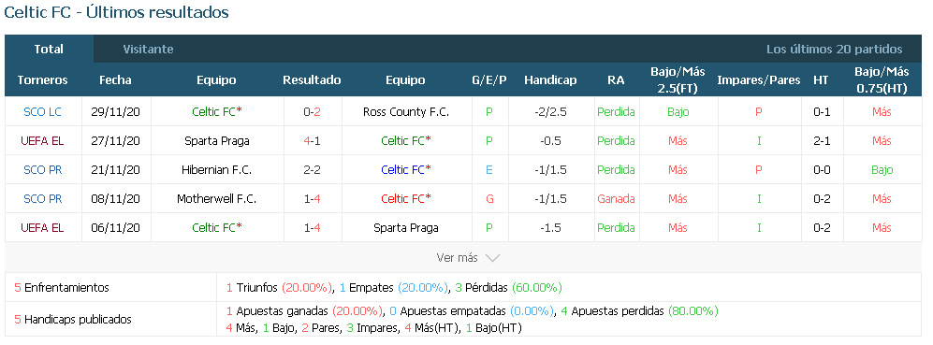The image size is (933, 345).
Task: Open the first Sparta Praga row link
Action: point(216,141)
